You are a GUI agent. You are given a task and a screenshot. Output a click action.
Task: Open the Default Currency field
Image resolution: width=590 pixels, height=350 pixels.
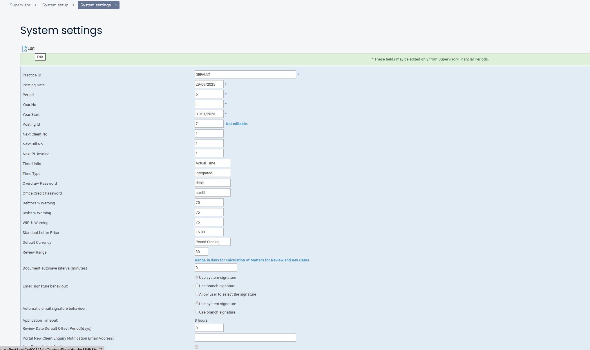(x=212, y=242)
